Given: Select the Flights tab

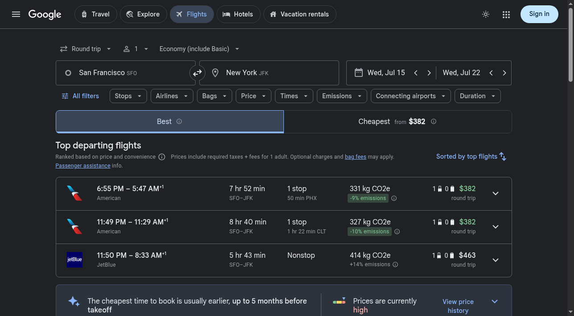Looking at the screenshot, I should pos(192,14).
